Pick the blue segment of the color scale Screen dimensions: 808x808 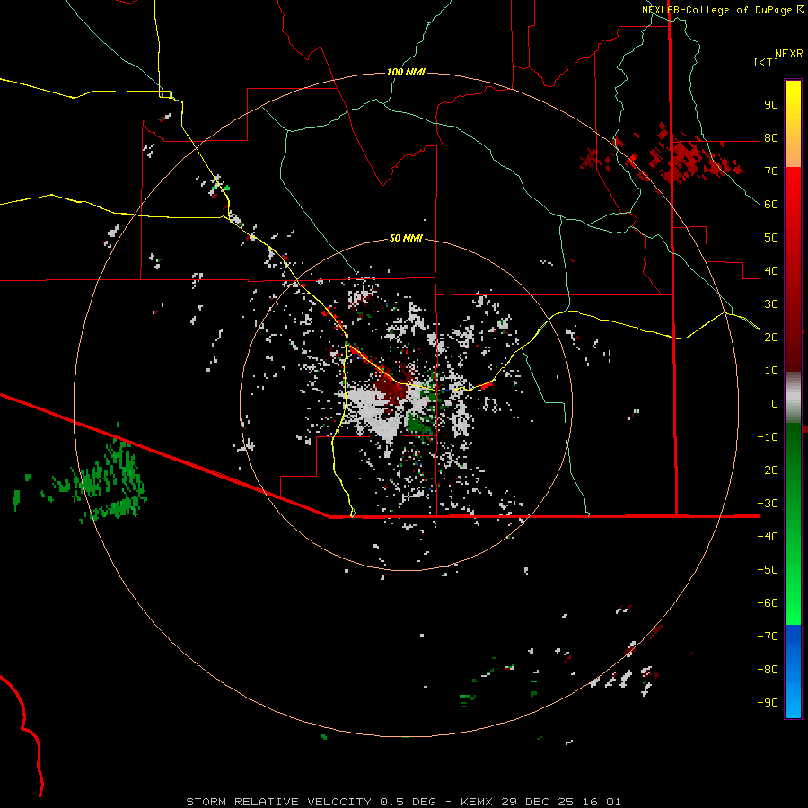(793, 672)
